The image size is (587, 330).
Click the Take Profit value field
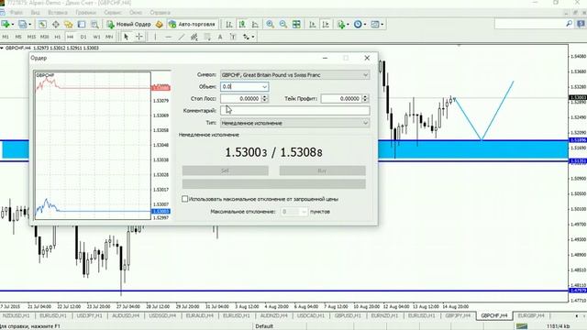coord(341,98)
